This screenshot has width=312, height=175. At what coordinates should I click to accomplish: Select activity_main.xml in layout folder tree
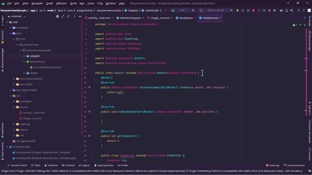point(34,113)
